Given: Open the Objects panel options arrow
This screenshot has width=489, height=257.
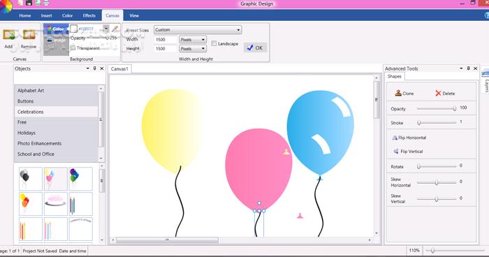Looking at the screenshot, I should pyautogui.click(x=87, y=68).
